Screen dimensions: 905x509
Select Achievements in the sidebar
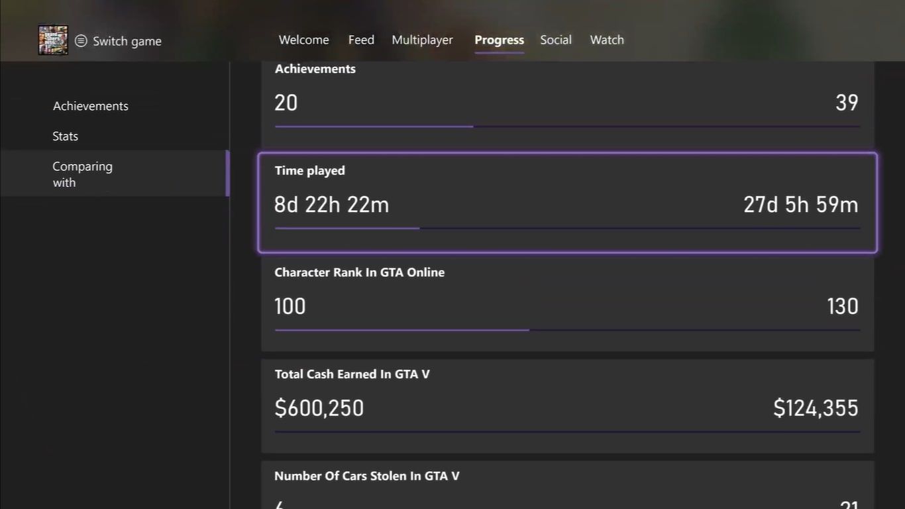91,106
